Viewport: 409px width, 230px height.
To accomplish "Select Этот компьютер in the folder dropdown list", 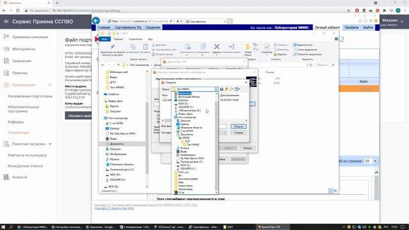I will click(x=187, y=118).
